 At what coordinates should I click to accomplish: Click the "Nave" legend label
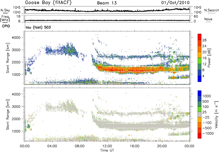coord(208,19)
